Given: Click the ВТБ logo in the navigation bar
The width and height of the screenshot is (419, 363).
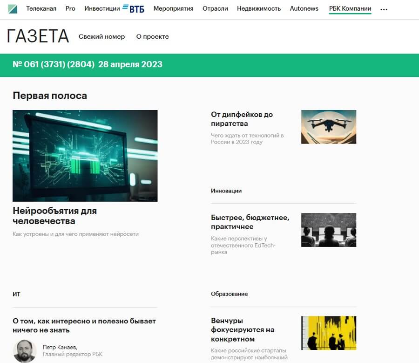Looking at the screenshot, I should click(x=134, y=8).
